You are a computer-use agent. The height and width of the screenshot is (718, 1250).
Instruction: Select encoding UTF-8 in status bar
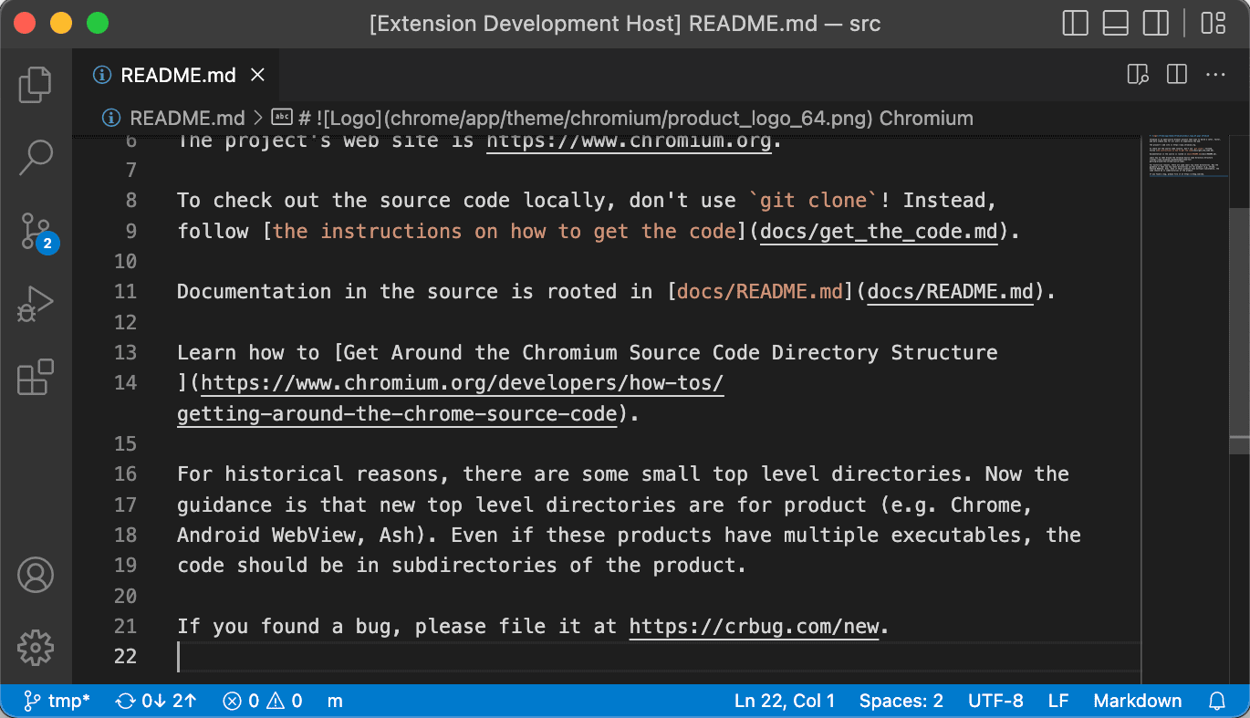click(x=995, y=701)
